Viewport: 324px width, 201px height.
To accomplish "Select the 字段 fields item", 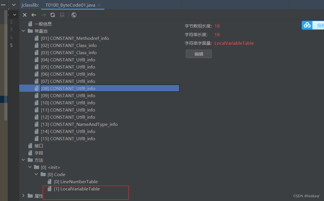I will [39, 153].
